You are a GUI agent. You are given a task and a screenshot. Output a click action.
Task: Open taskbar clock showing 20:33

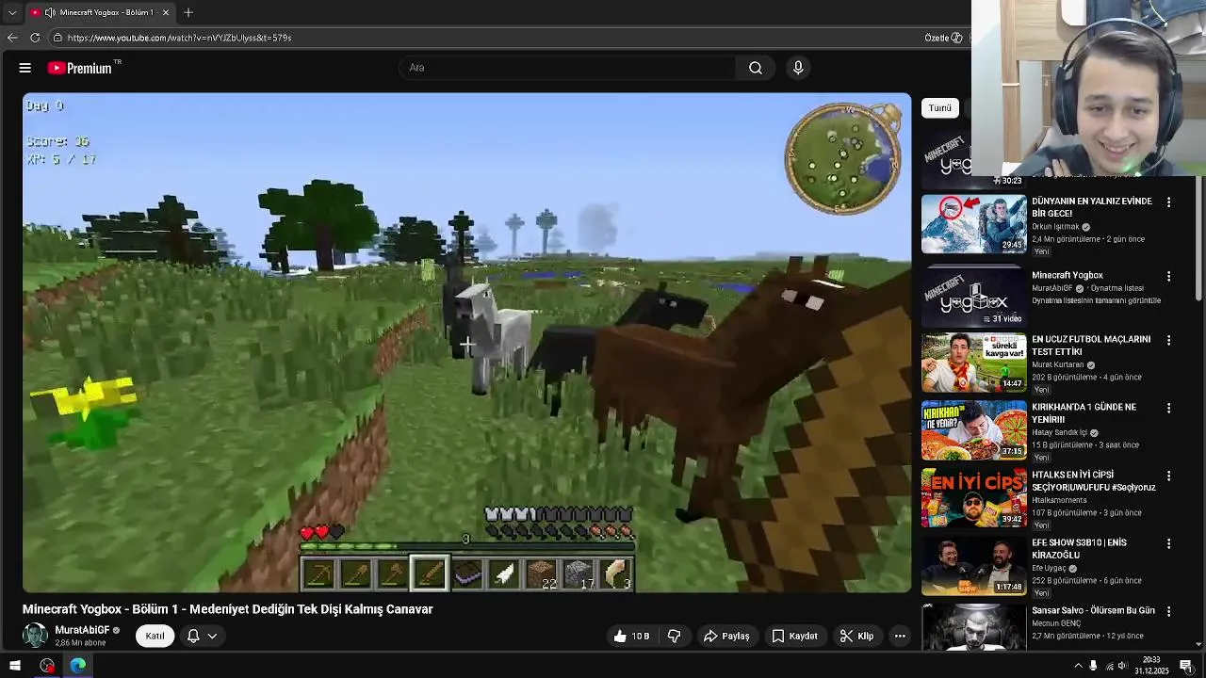(x=1151, y=666)
